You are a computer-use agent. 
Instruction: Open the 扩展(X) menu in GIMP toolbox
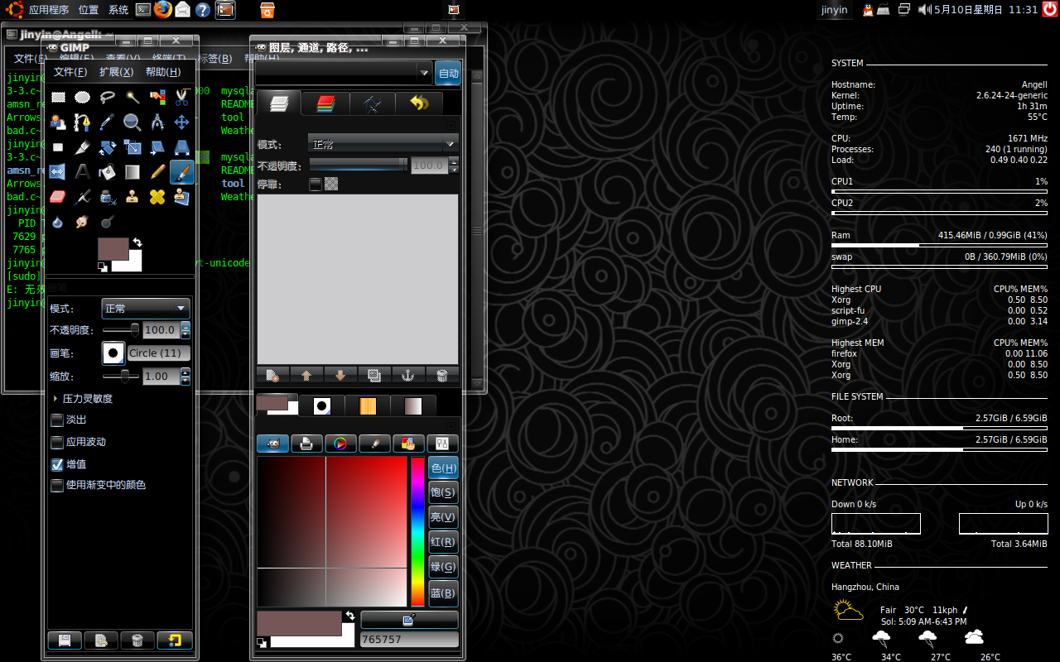tap(116, 72)
